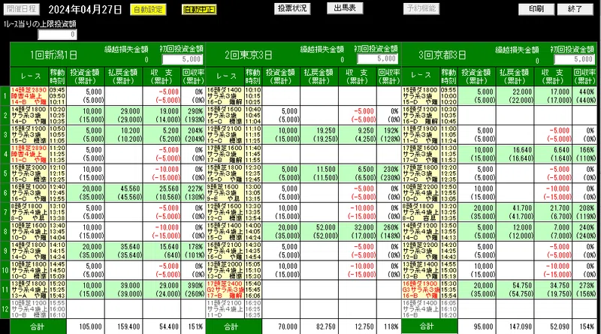Viewport: 601px width, 334px height.
Task: Edit 初回投資金額 field for 2回東京3日
Action: [x=378, y=59]
